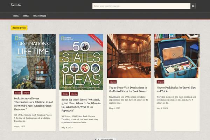This screenshot has width=210, height=140.
Task: Click the Books tag on the 50 States post
Action: click(65, 94)
